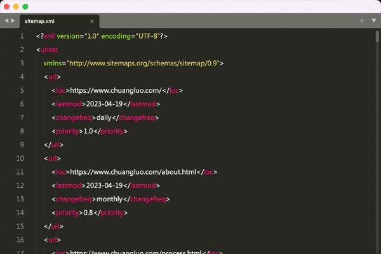The width and height of the screenshot is (381, 254).
Task: Minimize window using yellow button
Action: pyautogui.click(x=16, y=6)
